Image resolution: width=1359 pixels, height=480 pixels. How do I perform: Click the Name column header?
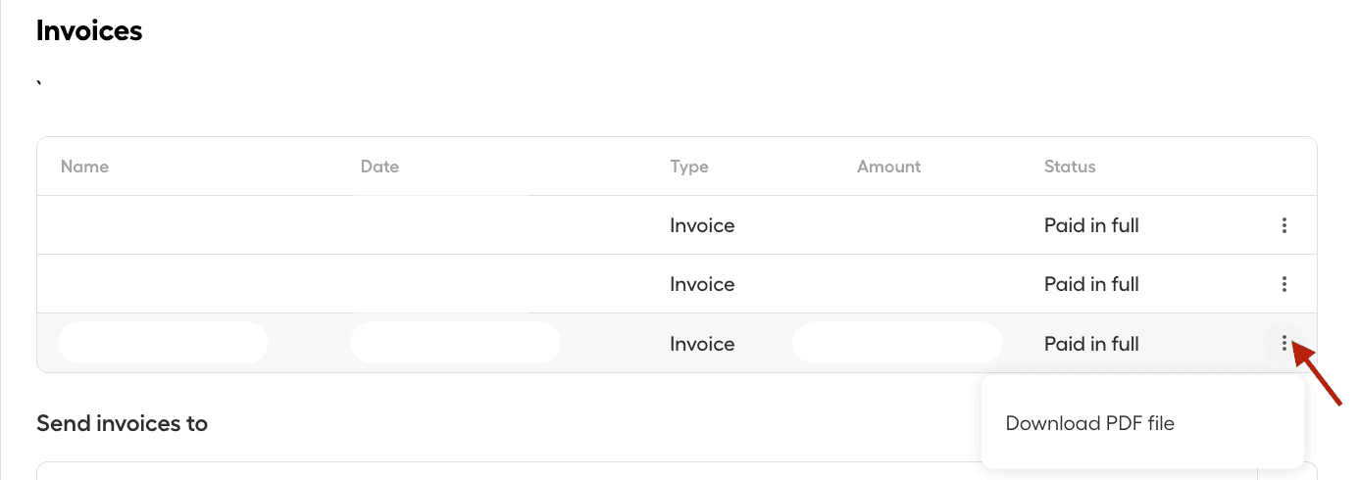pyautogui.click(x=84, y=167)
